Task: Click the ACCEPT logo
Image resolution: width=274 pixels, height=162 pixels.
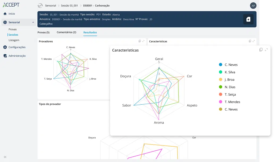Action: point(11,5)
